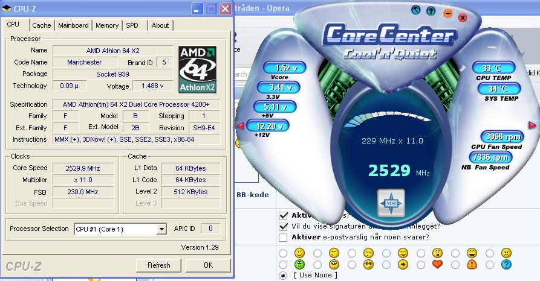Click the '229 MHz x 11.0' text in CoreCenter
Viewport: 540px width, 281px height.
coord(392,141)
